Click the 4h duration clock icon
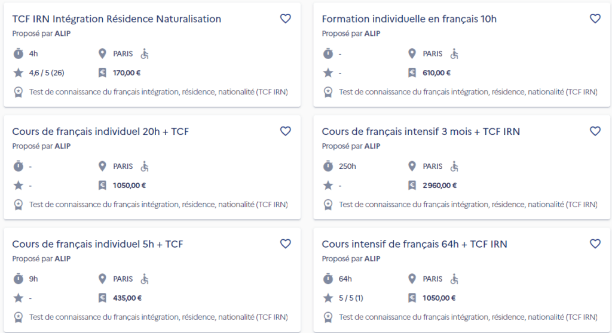612x333 pixels. [x=18, y=54]
